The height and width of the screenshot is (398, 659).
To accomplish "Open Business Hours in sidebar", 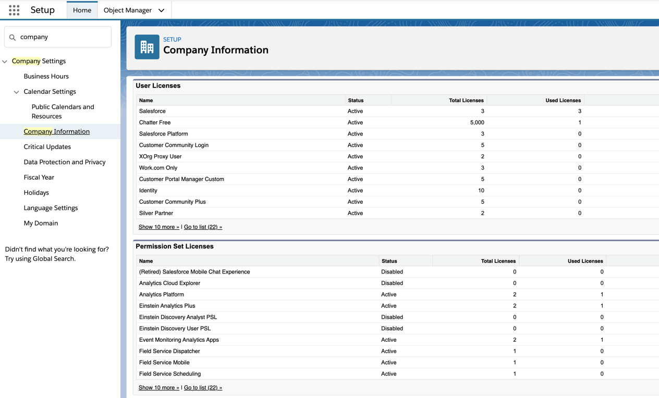I will pos(46,76).
